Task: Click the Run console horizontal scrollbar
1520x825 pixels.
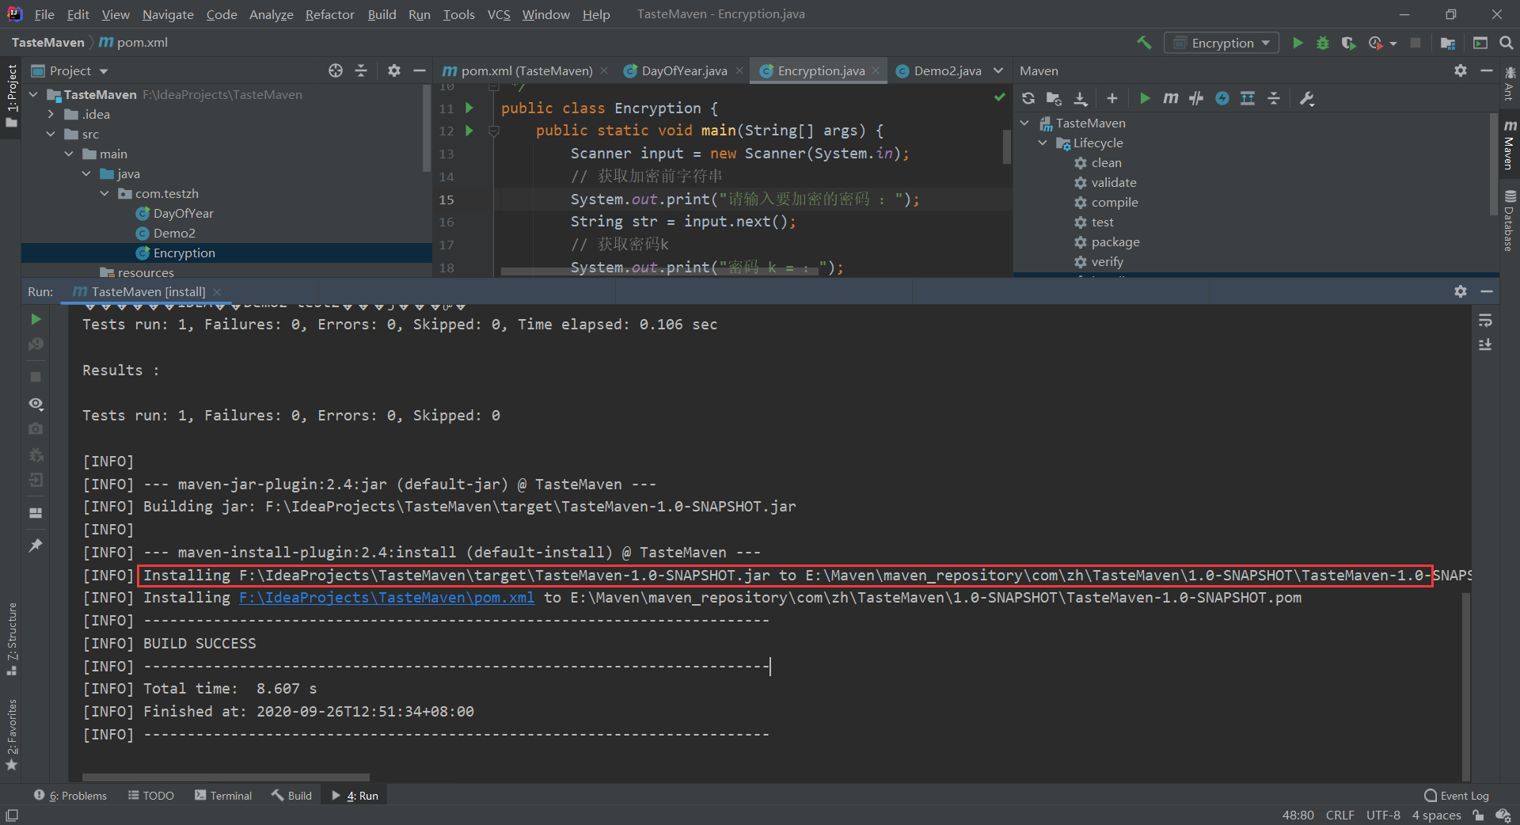Action: point(226,777)
